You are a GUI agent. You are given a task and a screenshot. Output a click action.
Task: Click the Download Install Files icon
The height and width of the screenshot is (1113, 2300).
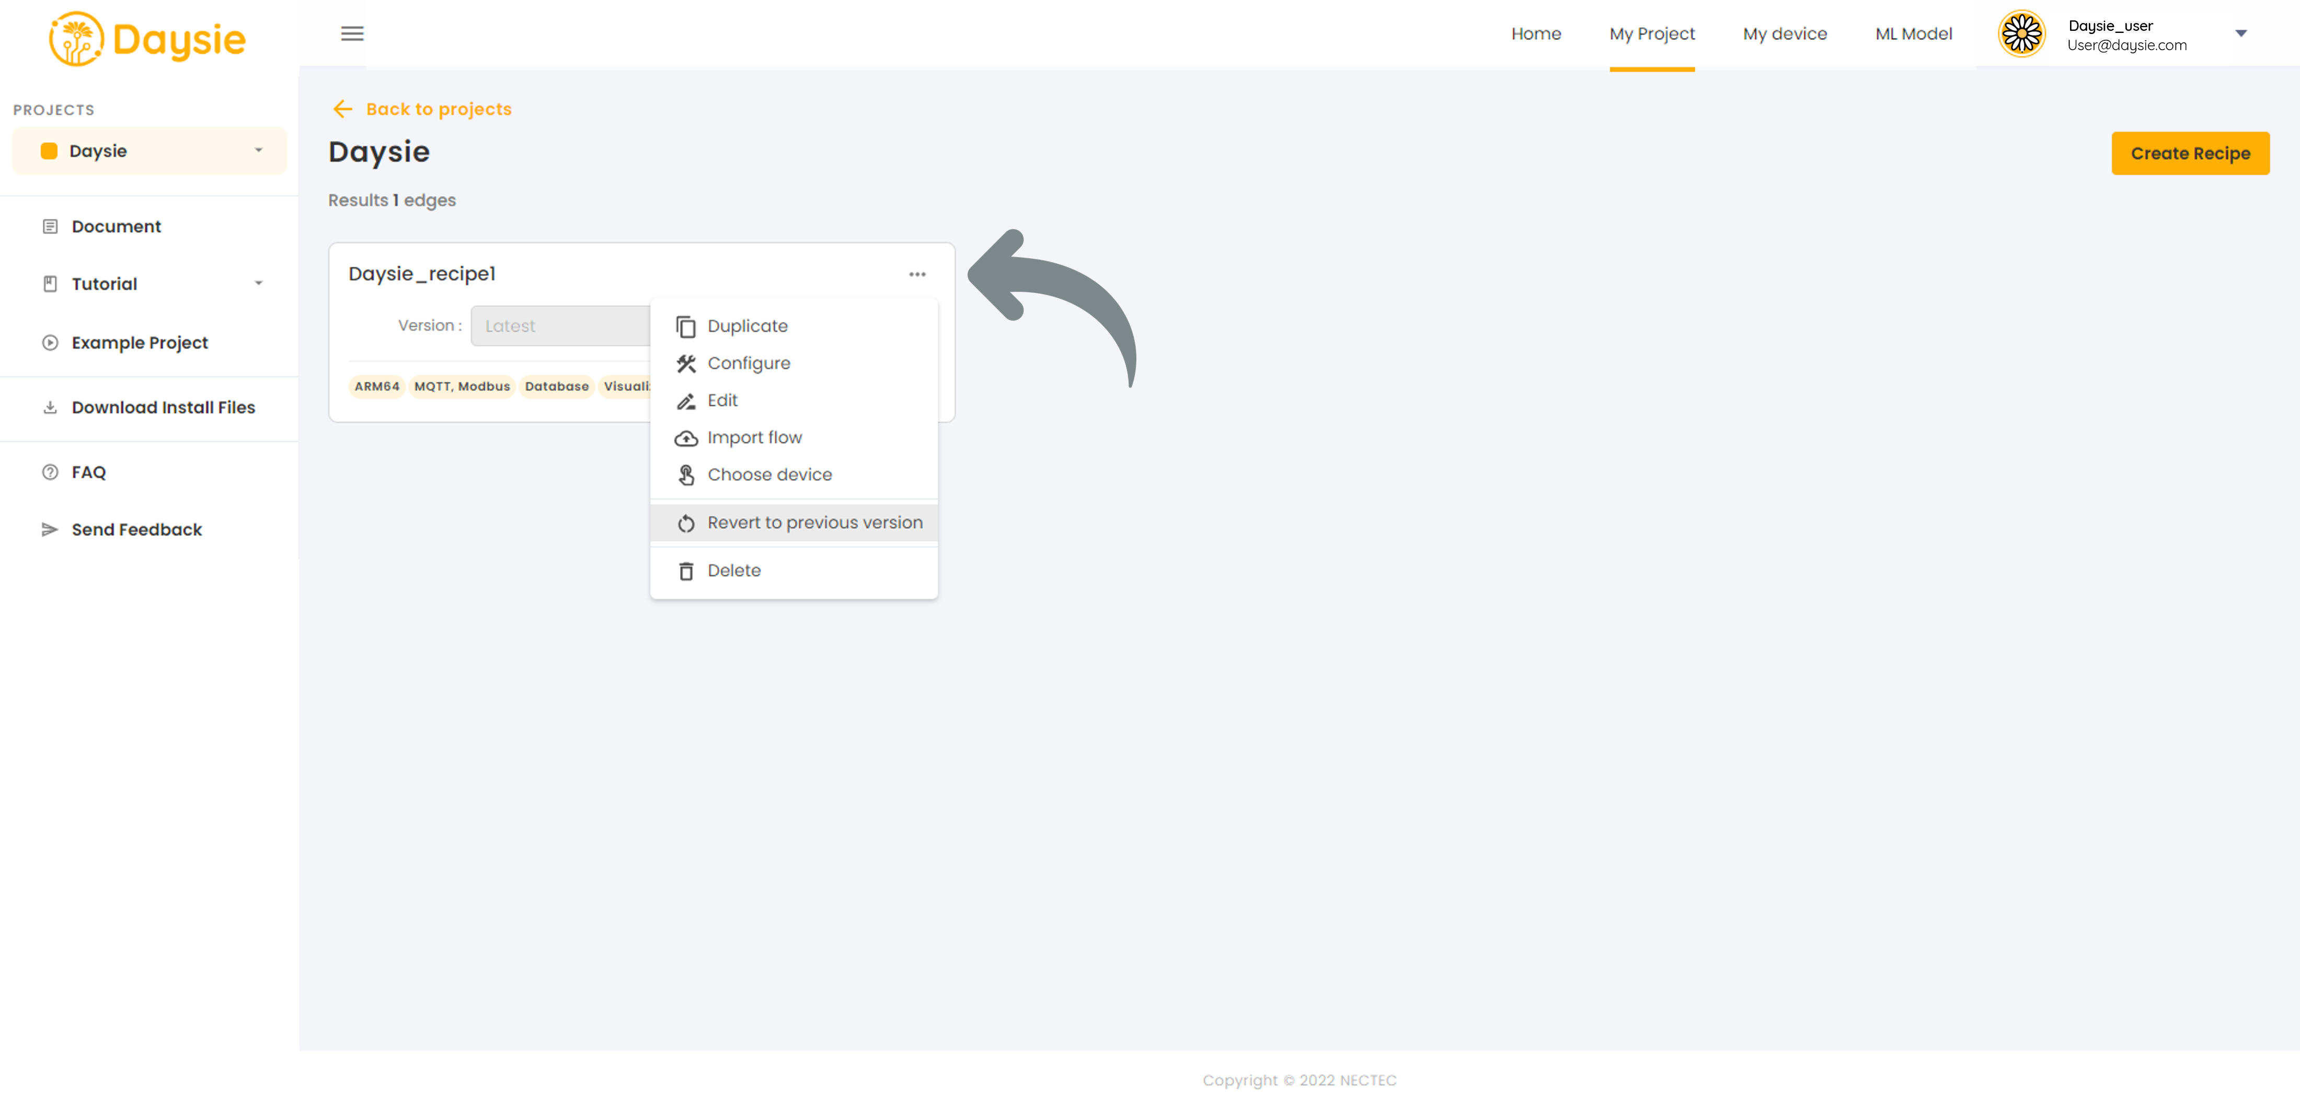[x=50, y=407]
